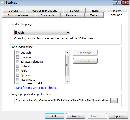Click the OK button
The width and height of the screenshot is (130, 120).
[54, 116]
